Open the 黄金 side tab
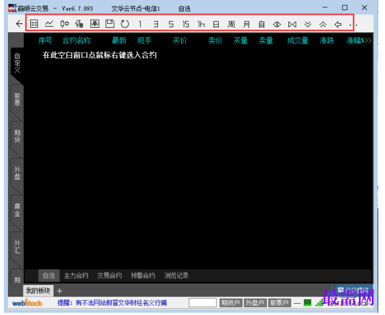 17,210
